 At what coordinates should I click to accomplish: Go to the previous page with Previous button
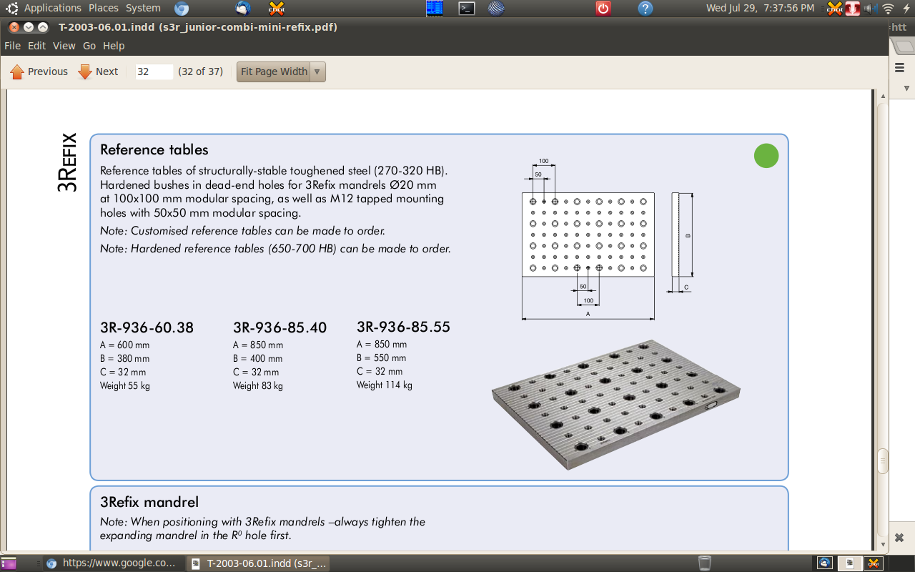click(39, 71)
